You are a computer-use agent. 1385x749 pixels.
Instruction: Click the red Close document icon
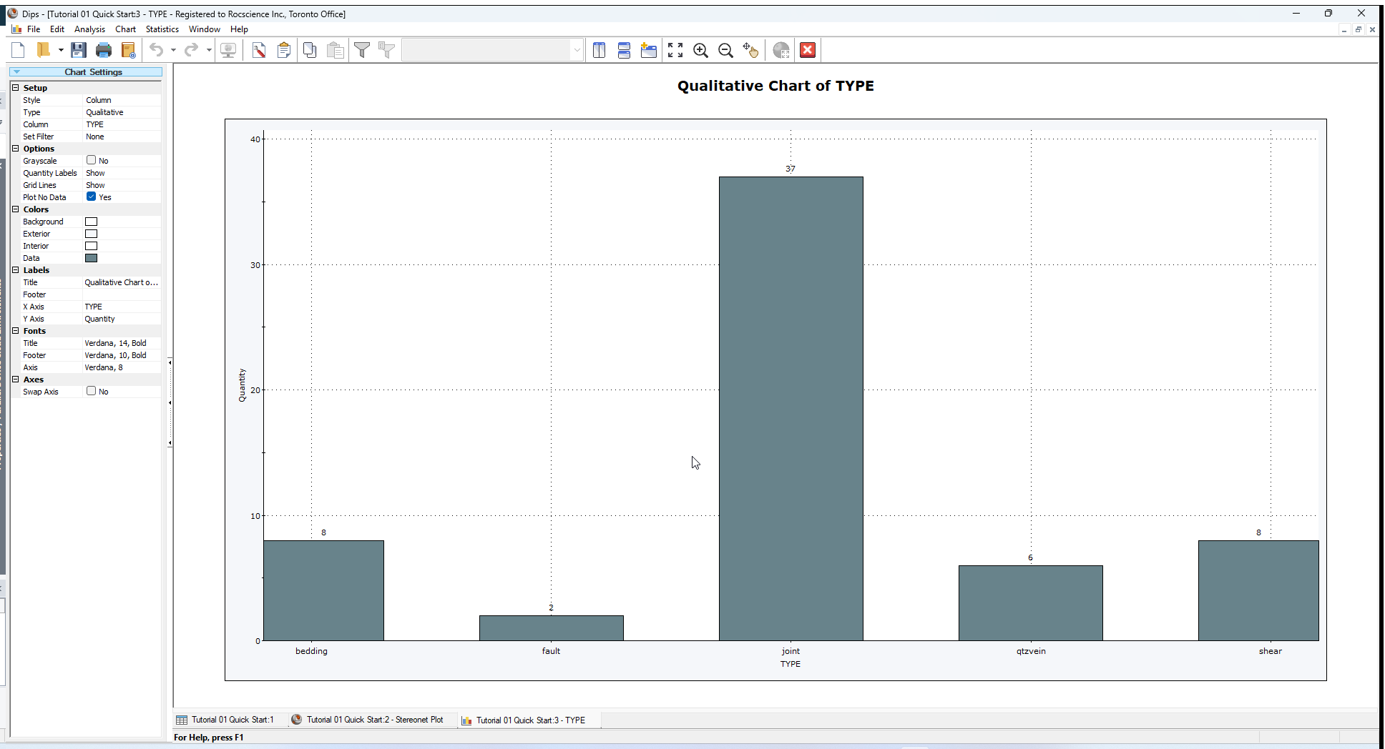click(808, 50)
